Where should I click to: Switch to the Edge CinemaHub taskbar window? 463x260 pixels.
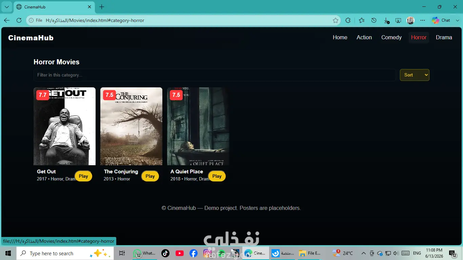[x=256, y=253]
